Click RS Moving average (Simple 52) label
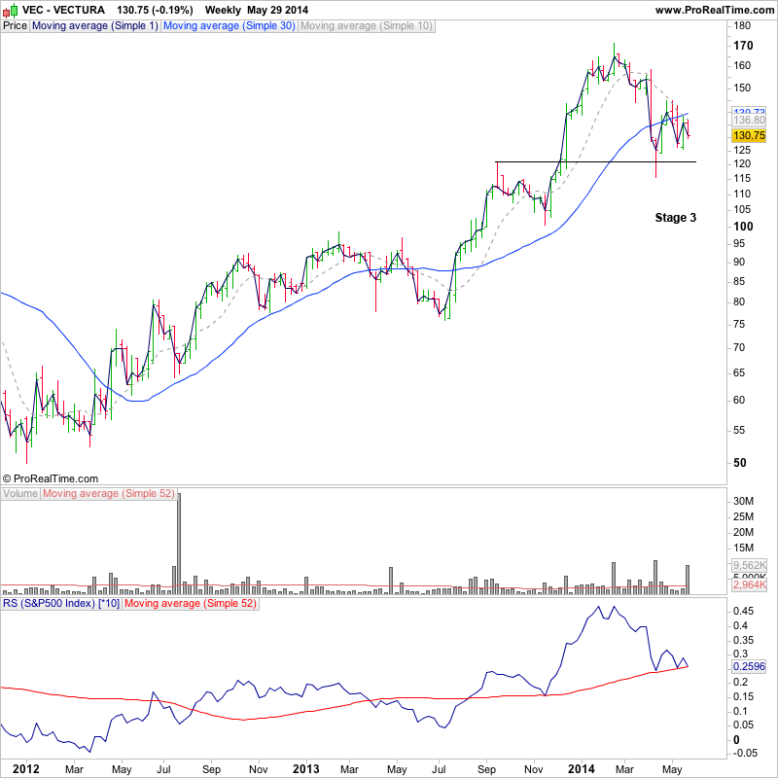The image size is (778, 778). 191,604
